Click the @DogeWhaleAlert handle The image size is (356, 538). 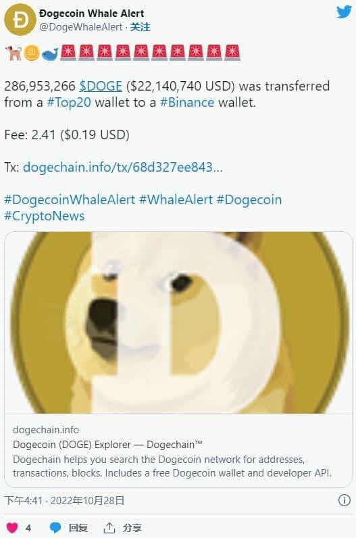click(80, 27)
